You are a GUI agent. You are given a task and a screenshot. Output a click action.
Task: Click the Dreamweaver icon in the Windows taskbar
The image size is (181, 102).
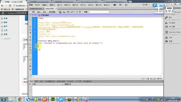point(53,99)
